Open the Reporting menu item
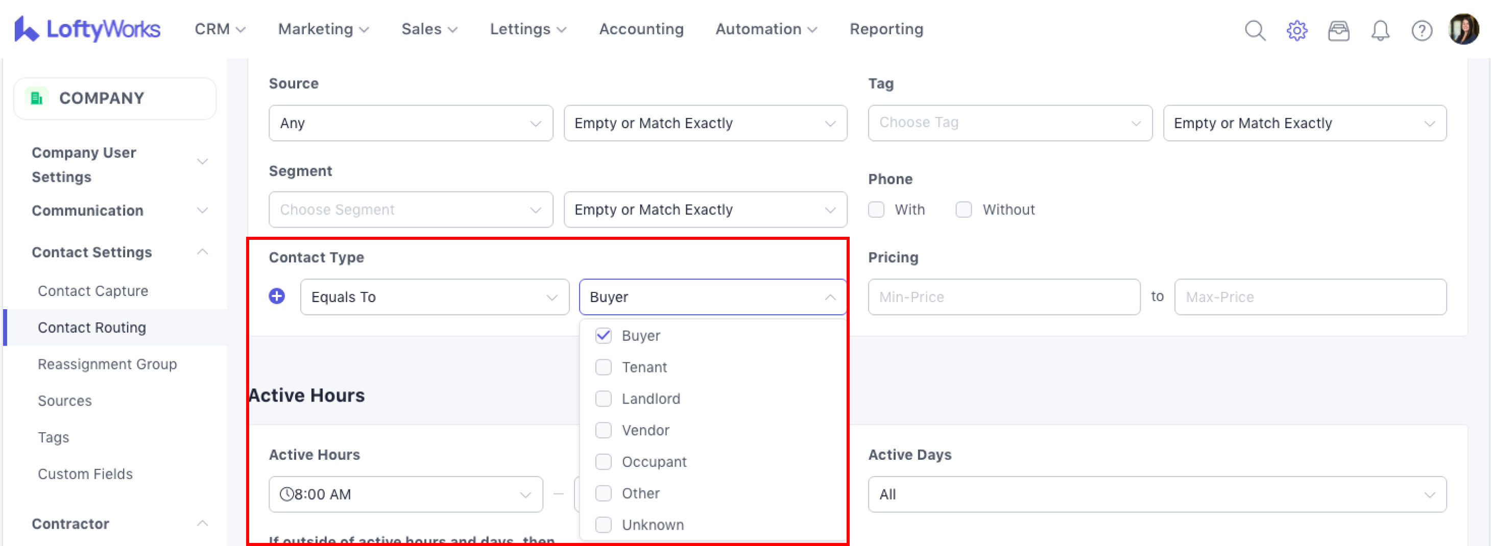 [x=886, y=29]
